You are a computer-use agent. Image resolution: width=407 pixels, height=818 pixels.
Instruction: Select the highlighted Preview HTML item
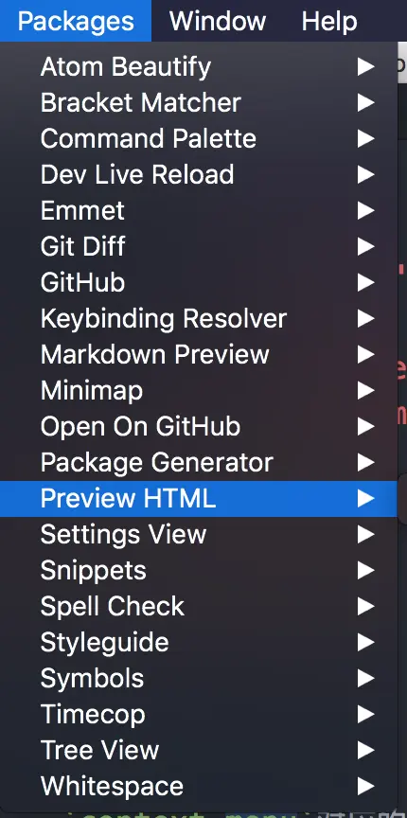[198, 499]
